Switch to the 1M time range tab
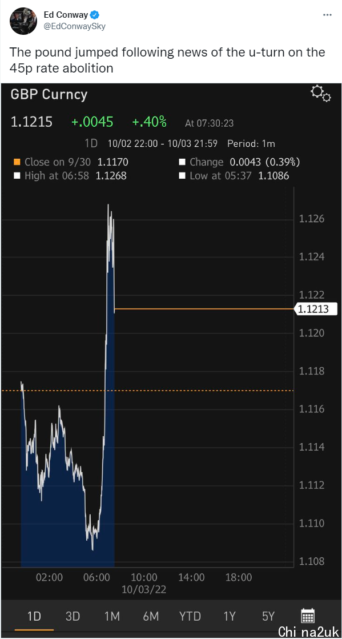 coord(111,616)
